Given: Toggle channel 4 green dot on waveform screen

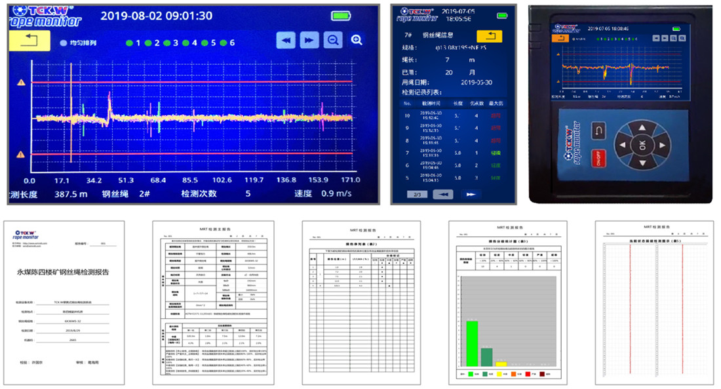Looking at the screenshot, I should click(x=185, y=43).
